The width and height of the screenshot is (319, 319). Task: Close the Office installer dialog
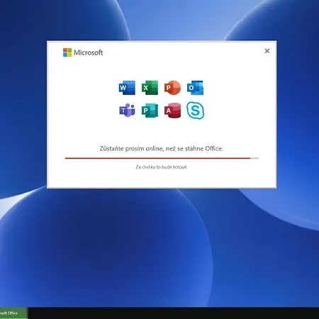click(267, 51)
